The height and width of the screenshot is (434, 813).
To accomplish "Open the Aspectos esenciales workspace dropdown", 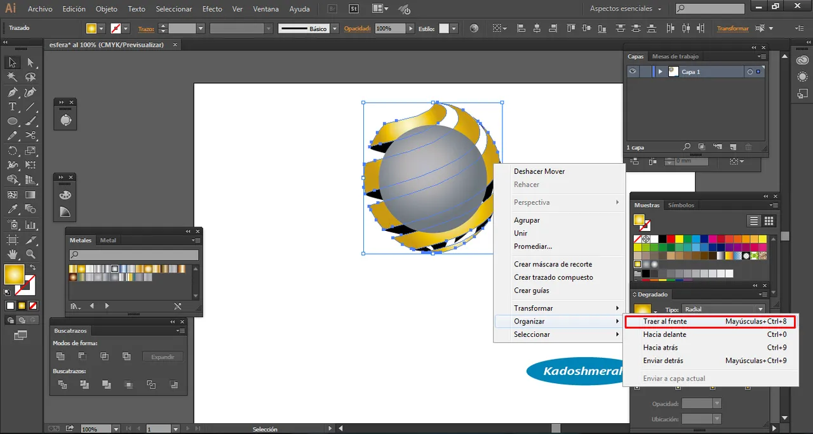I will 625,9.
